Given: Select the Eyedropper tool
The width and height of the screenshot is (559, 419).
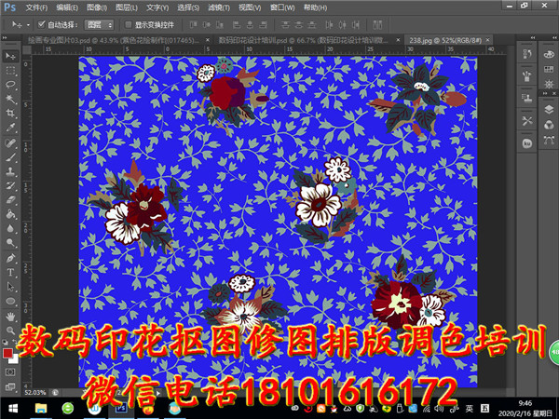Looking at the screenshot, I should tap(11, 128).
